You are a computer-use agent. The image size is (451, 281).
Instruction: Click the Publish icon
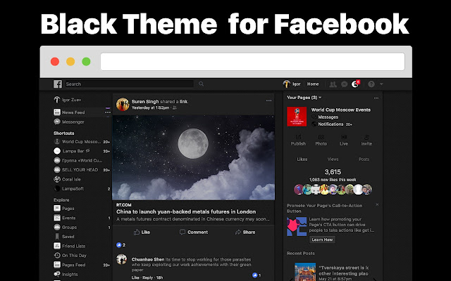(298, 138)
